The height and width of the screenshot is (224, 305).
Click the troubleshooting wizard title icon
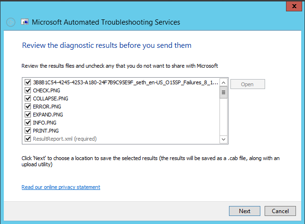tap(25, 22)
